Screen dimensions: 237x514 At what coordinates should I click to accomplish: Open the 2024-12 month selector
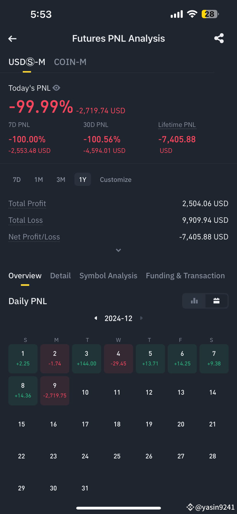[118, 318]
